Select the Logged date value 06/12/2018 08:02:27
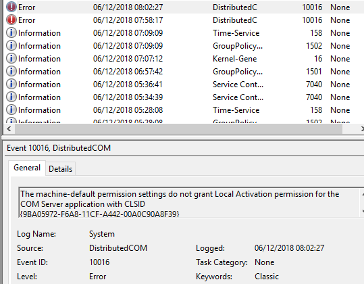The width and height of the screenshot is (364, 284). (x=289, y=248)
